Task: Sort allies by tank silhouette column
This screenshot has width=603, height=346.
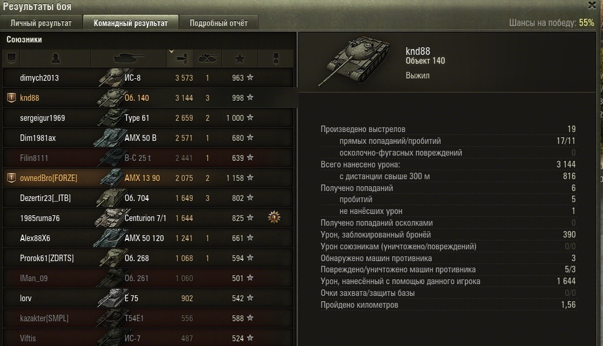Action: point(128,58)
